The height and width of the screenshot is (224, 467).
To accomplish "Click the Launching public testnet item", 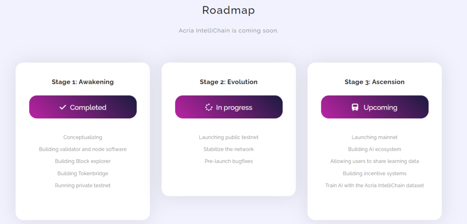I will tap(229, 137).
